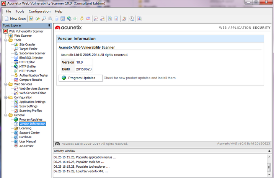Click Activity Window scrollbar up arrow
This screenshot has width=274, height=178.
click(269, 157)
